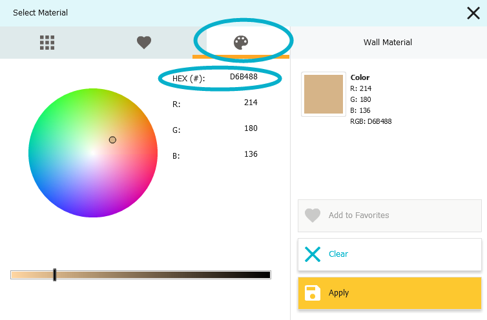Image resolution: width=487 pixels, height=320 pixels.
Task: Click the 'R: 214' text in Wall Material panel
Action: click(360, 88)
